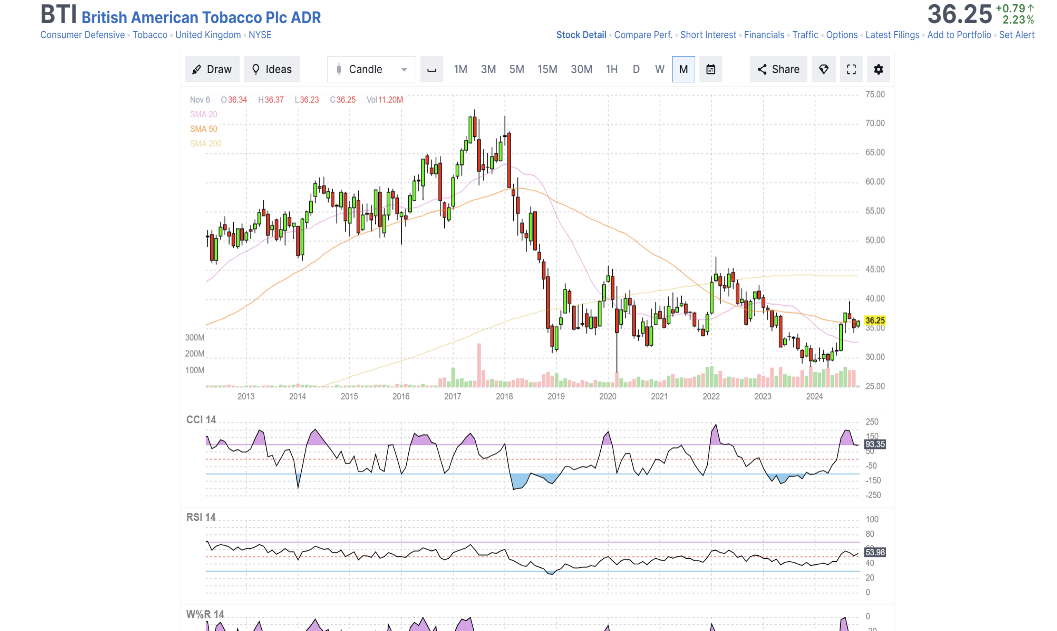Click the CCI 14 indicator label

tap(201, 420)
